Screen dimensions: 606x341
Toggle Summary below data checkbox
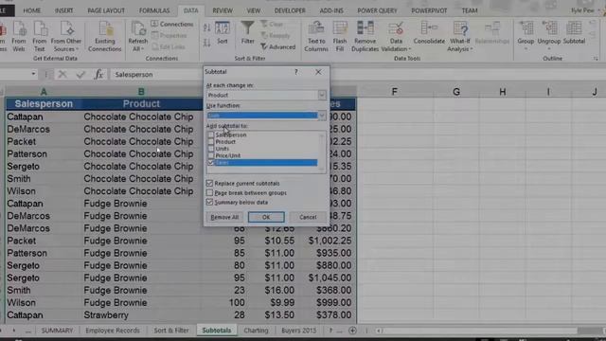(209, 202)
